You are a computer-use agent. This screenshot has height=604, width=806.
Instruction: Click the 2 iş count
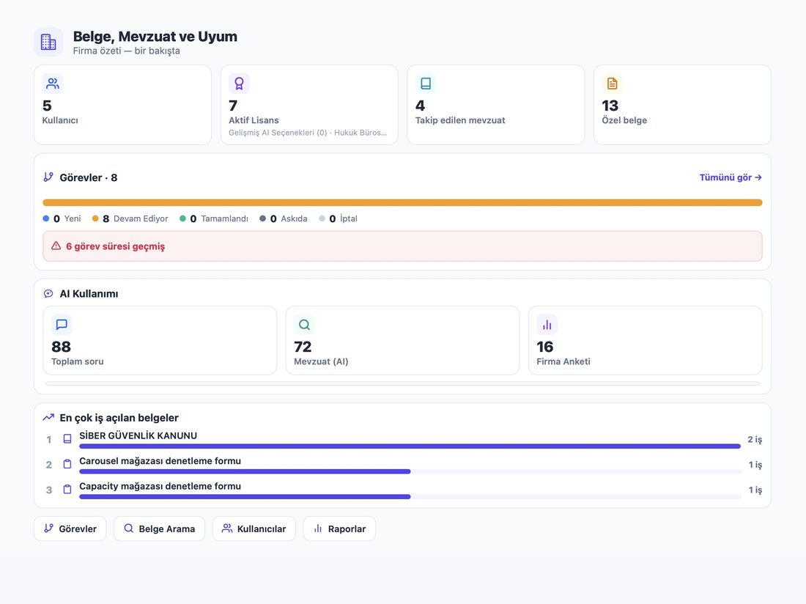(x=755, y=439)
